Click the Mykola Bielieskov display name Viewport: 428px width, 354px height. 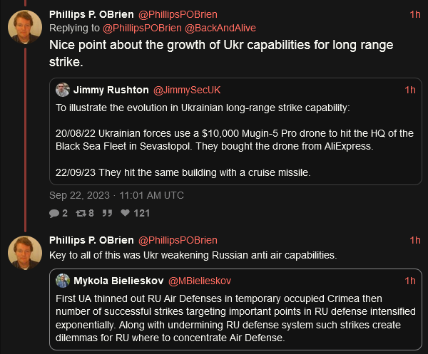click(x=118, y=281)
